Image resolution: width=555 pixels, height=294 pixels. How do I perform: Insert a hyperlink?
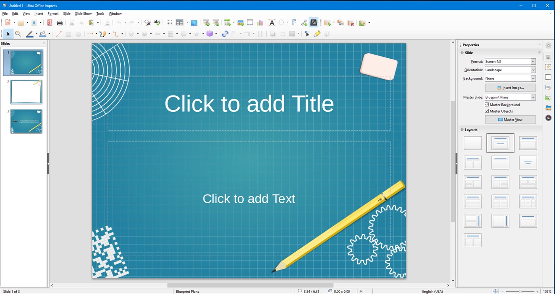click(x=304, y=23)
